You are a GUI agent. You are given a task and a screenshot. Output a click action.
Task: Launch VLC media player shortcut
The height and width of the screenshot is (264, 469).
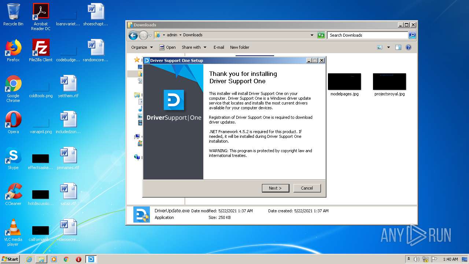[13, 232]
